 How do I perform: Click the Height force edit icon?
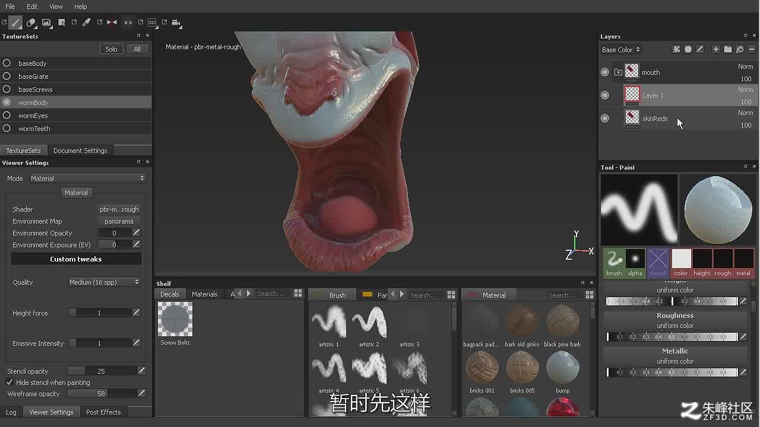click(136, 313)
